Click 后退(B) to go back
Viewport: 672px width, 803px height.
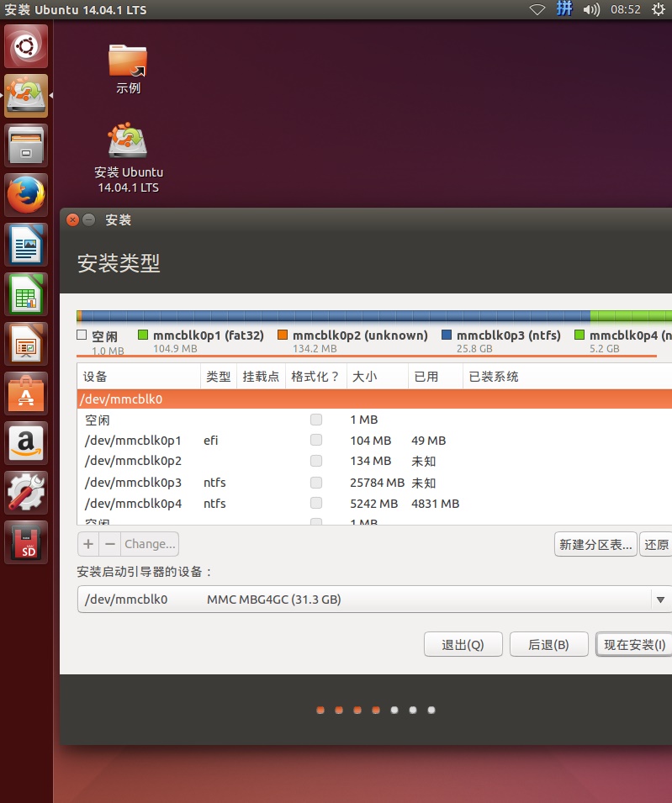[x=548, y=644]
